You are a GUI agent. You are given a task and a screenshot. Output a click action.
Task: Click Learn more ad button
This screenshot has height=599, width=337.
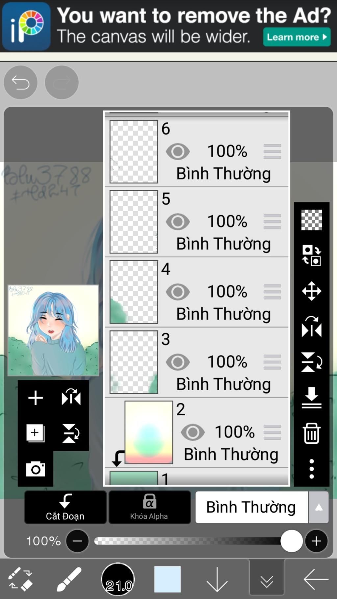pos(297,37)
